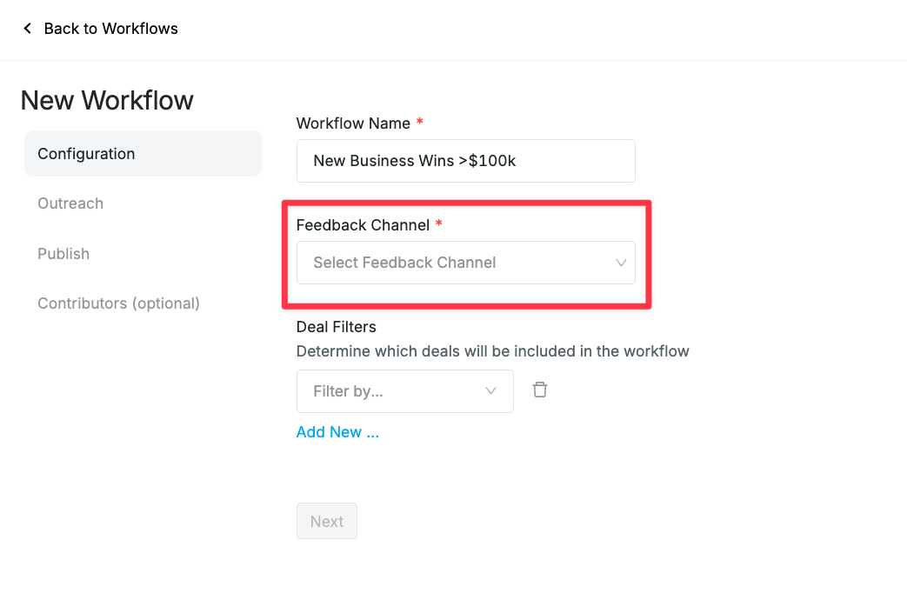Click the New Workflow page title
Viewport: 907px width, 600px height.
click(x=107, y=100)
